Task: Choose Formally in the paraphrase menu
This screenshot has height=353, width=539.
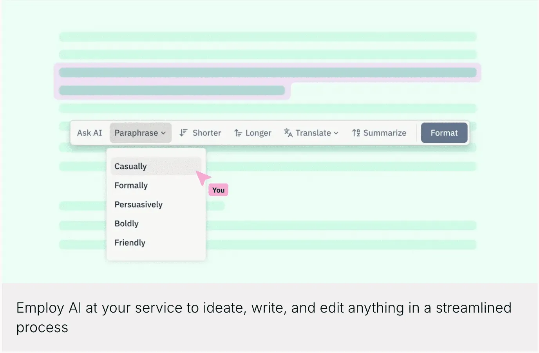Action: tap(131, 185)
